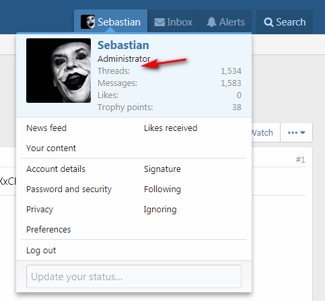This screenshot has height=301, width=325.
Task: Open Account details settings
Action: click(56, 169)
